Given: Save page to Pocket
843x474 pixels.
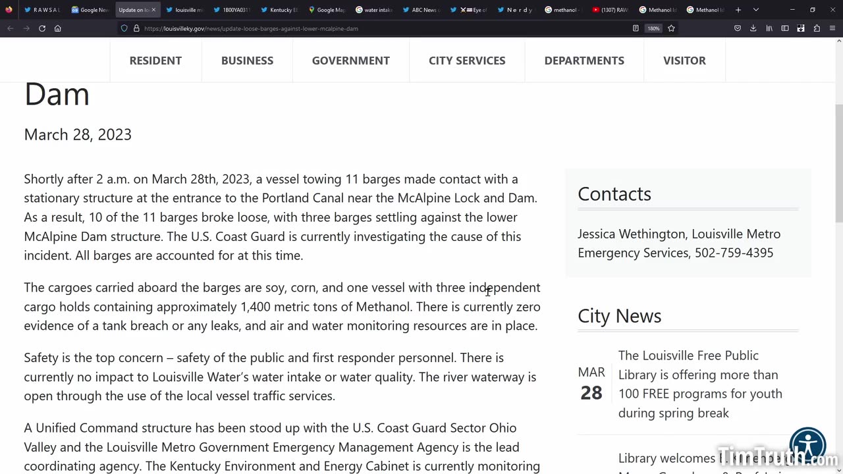Looking at the screenshot, I should point(738,28).
